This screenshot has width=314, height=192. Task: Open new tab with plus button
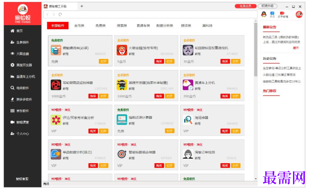(x=82, y=6)
